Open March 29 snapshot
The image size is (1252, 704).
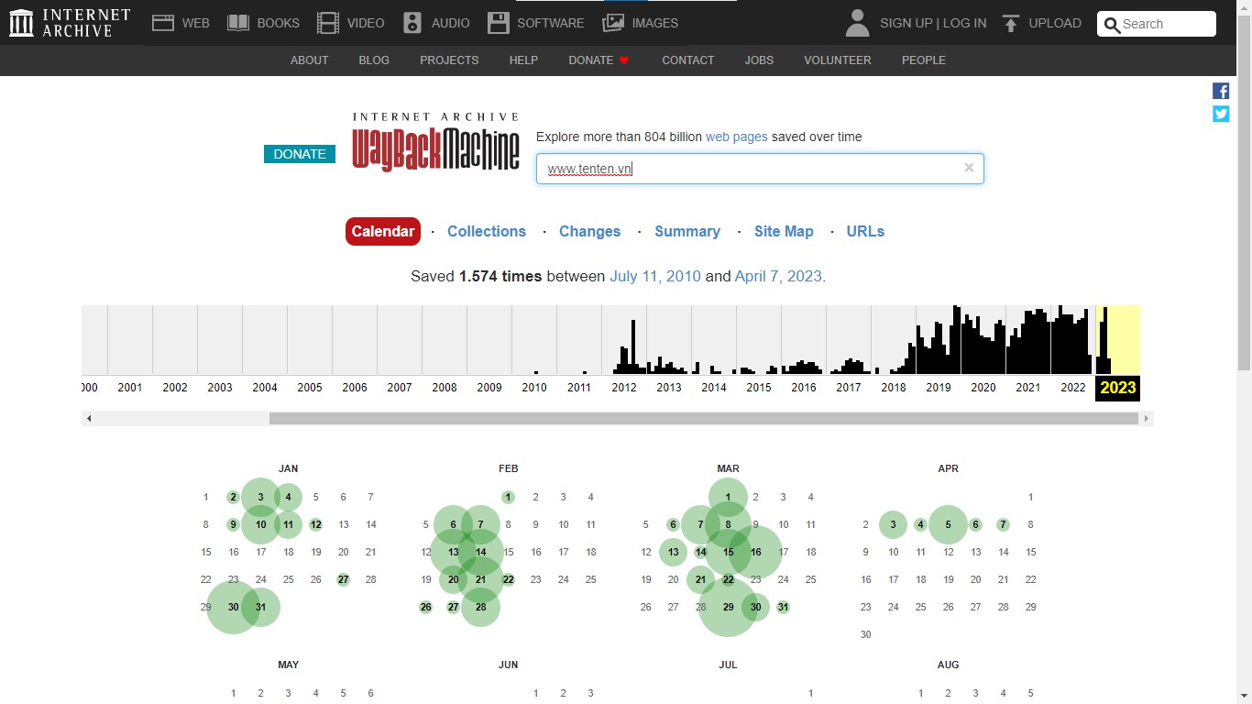(x=728, y=608)
